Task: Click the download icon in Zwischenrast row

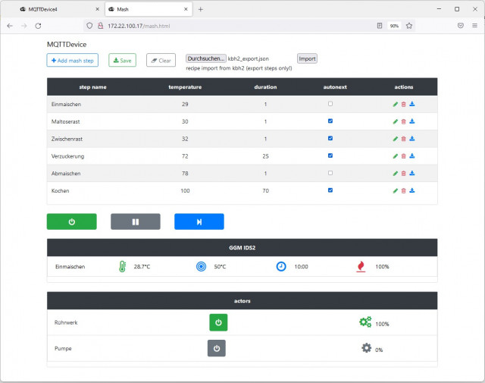Action: coord(412,139)
